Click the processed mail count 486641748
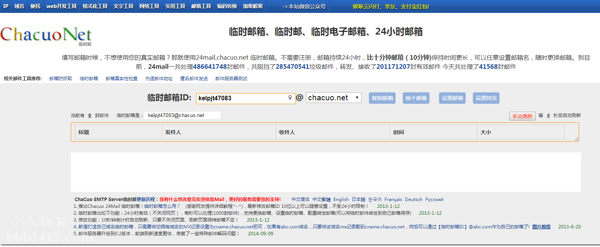600x247 pixels. pos(210,67)
